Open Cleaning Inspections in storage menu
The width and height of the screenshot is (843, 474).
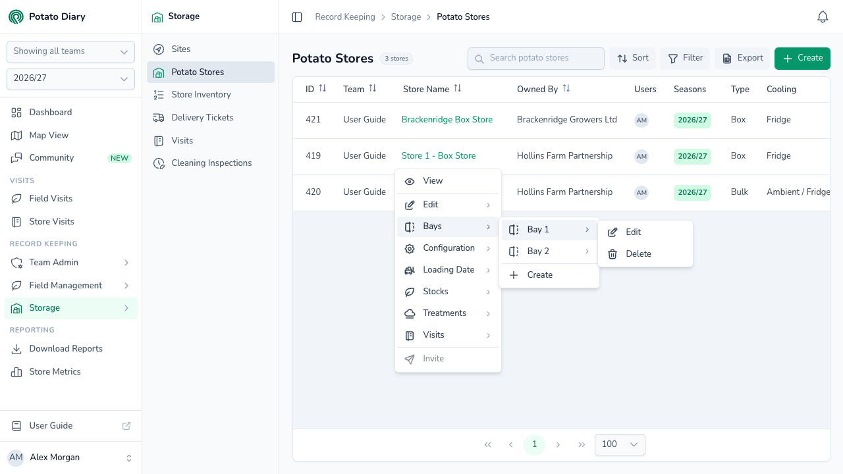point(211,163)
